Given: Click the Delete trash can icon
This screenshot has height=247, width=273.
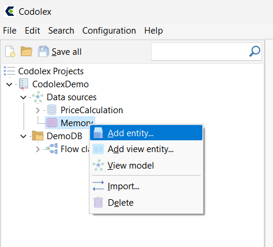Looking at the screenshot, I should pyautogui.click(x=98, y=202).
